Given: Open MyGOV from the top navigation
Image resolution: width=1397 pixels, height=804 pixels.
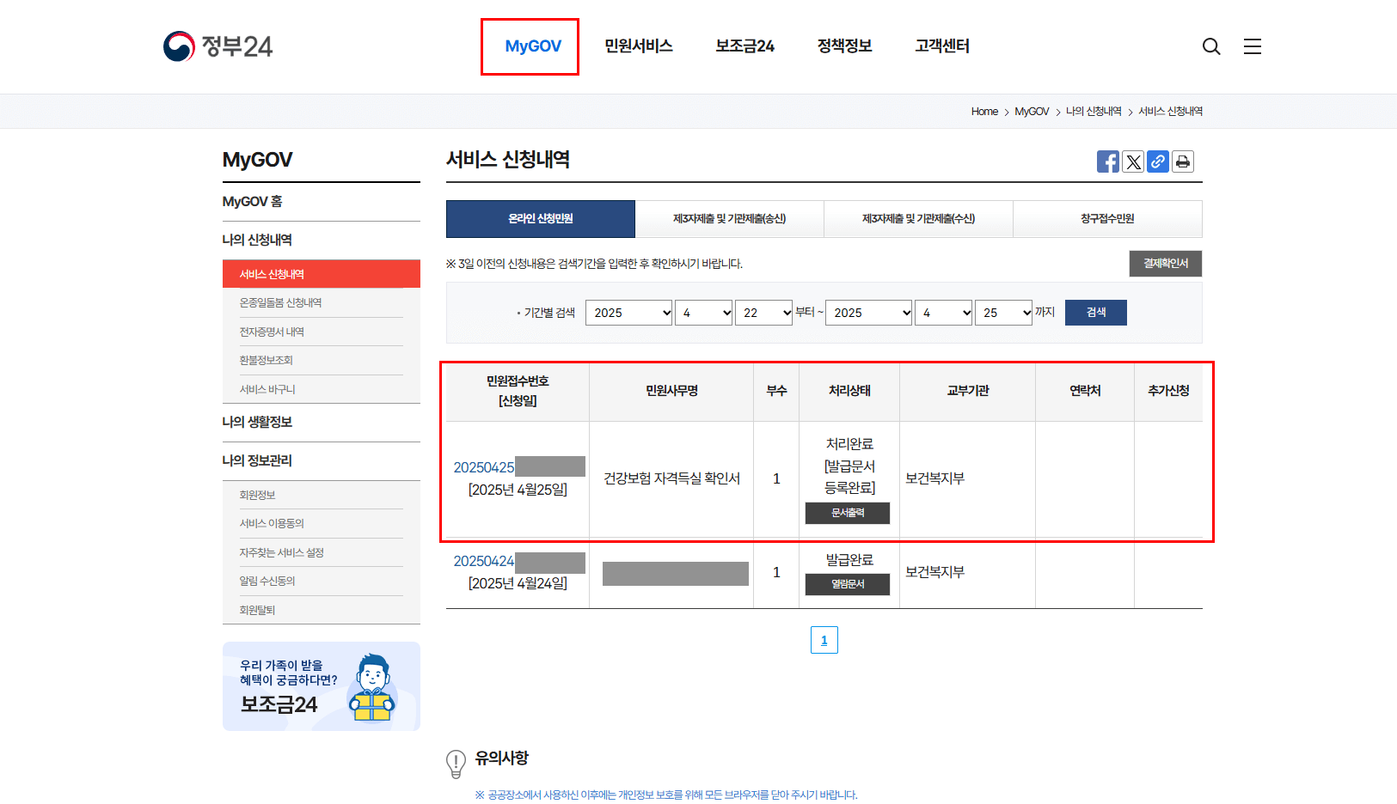Looking at the screenshot, I should pos(530,46).
